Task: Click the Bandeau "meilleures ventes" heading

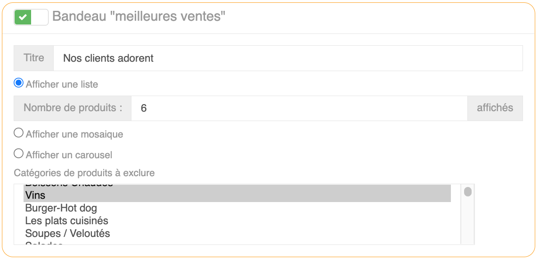Action: click(139, 17)
